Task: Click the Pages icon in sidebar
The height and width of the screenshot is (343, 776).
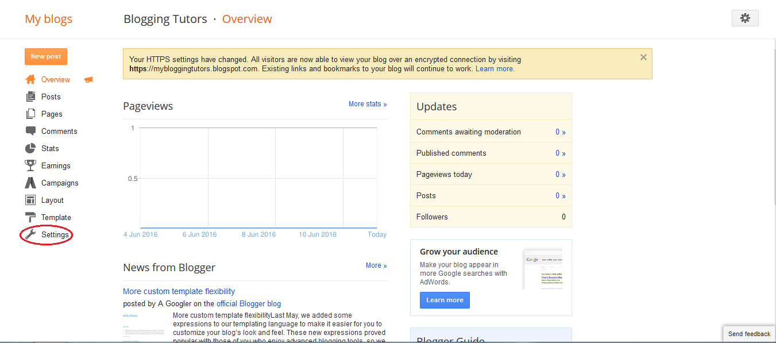Action: tap(30, 114)
